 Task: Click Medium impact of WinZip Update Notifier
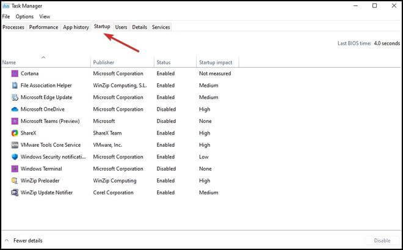pyautogui.click(x=209, y=193)
